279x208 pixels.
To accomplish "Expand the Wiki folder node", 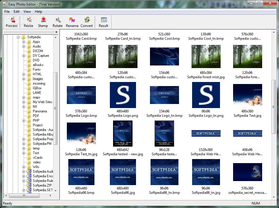I will point(24,167).
